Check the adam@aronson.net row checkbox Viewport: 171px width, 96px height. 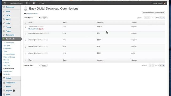tap(26, 34)
